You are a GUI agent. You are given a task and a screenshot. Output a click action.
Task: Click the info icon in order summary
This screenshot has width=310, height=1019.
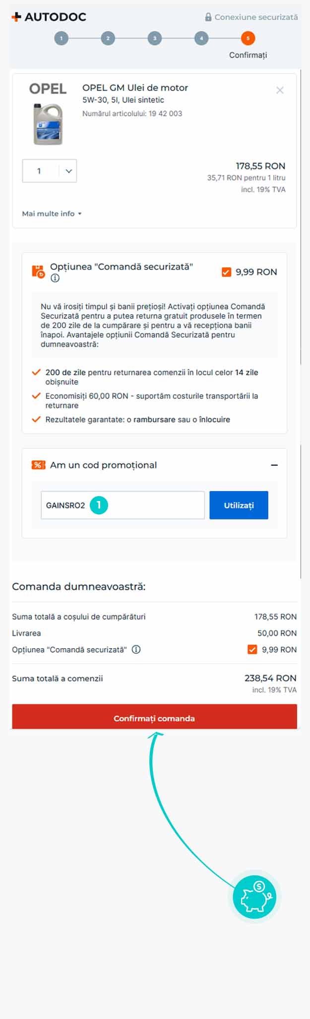tap(136, 649)
